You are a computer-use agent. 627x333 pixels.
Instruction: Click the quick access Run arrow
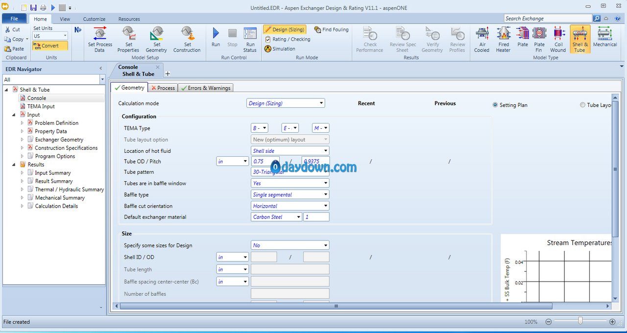[53, 8]
